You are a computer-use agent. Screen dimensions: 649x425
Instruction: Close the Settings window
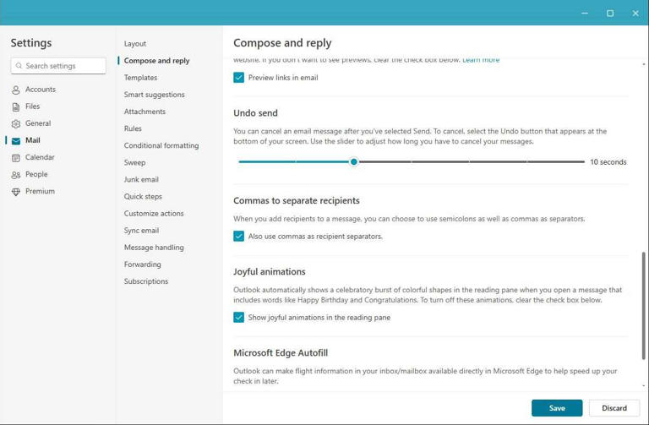click(x=635, y=14)
